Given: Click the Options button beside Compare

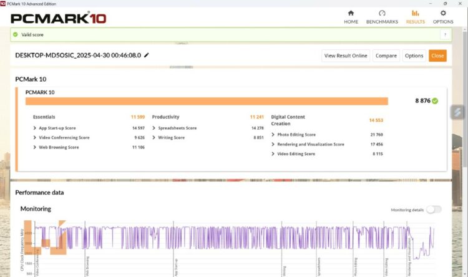Looking at the screenshot, I should click(x=414, y=56).
